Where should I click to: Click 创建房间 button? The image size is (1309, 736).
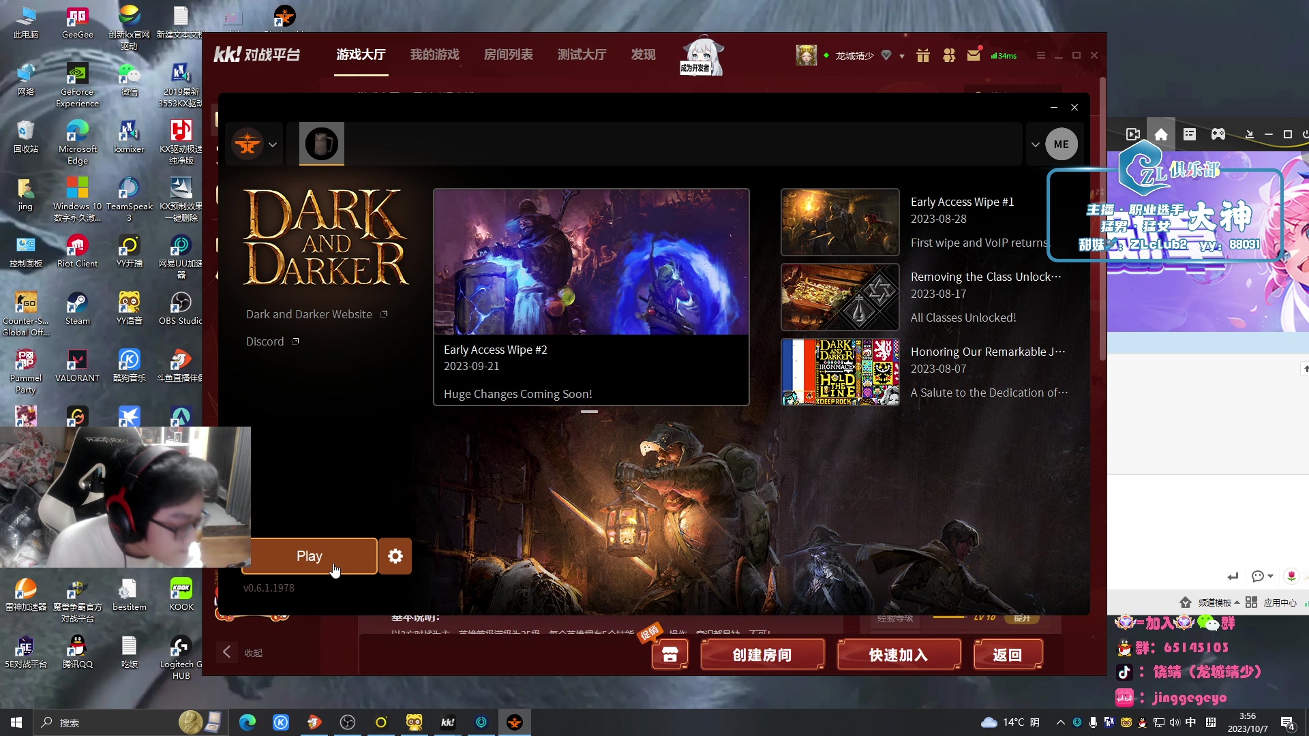pyautogui.click(x=762, y=655)
